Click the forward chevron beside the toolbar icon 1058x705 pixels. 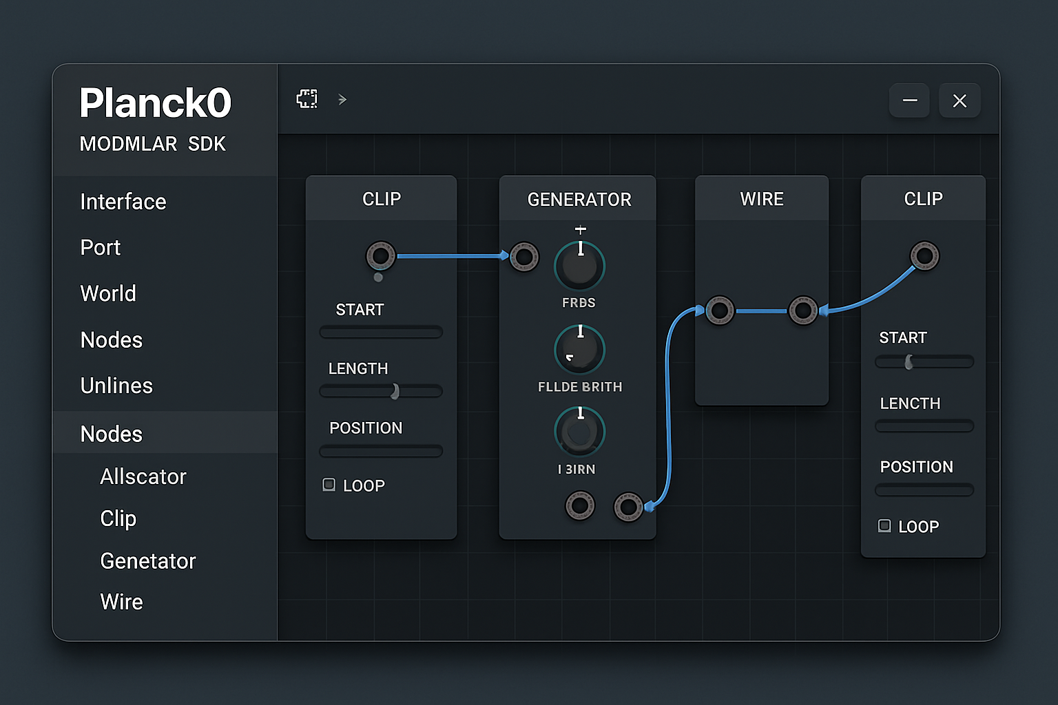pyautogui.click(x=342, y=99)
